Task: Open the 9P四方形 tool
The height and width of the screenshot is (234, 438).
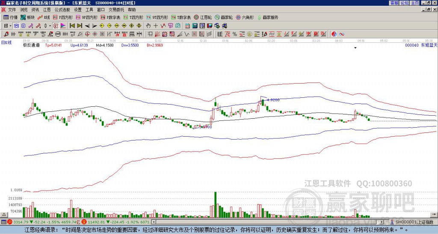Action: click(87, 17)
